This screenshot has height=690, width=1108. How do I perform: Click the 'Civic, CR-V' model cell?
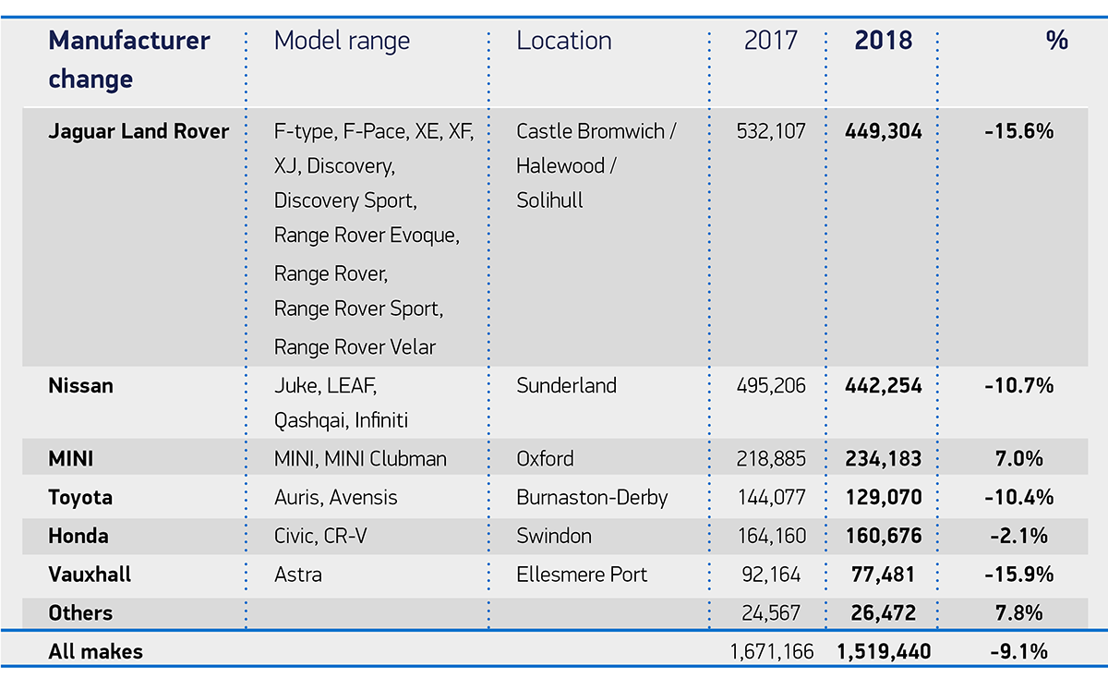click(320, 536)
